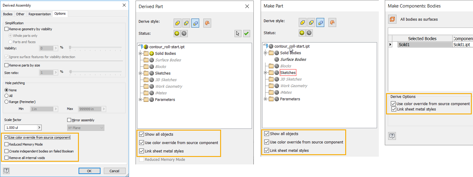Click exclude status icon in Derived Part

pos(184,34)
